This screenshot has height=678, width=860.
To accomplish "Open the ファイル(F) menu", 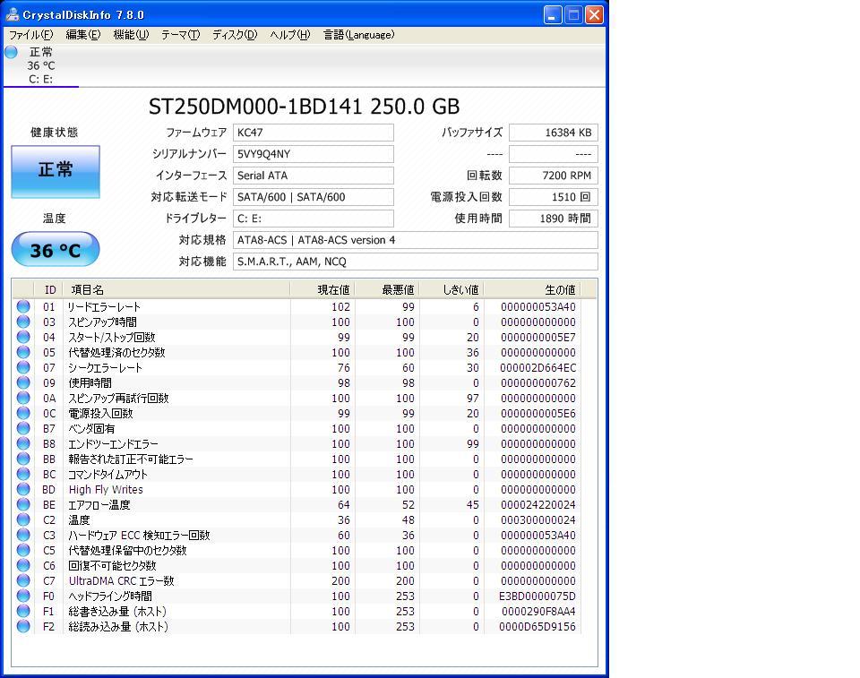I will click(x=30, y=35).
